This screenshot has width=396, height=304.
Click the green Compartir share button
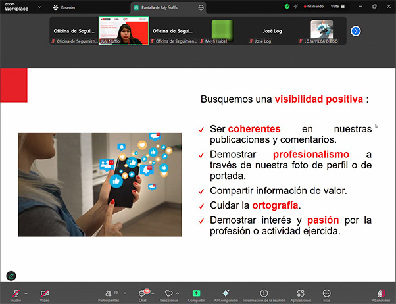click(196, 295)
